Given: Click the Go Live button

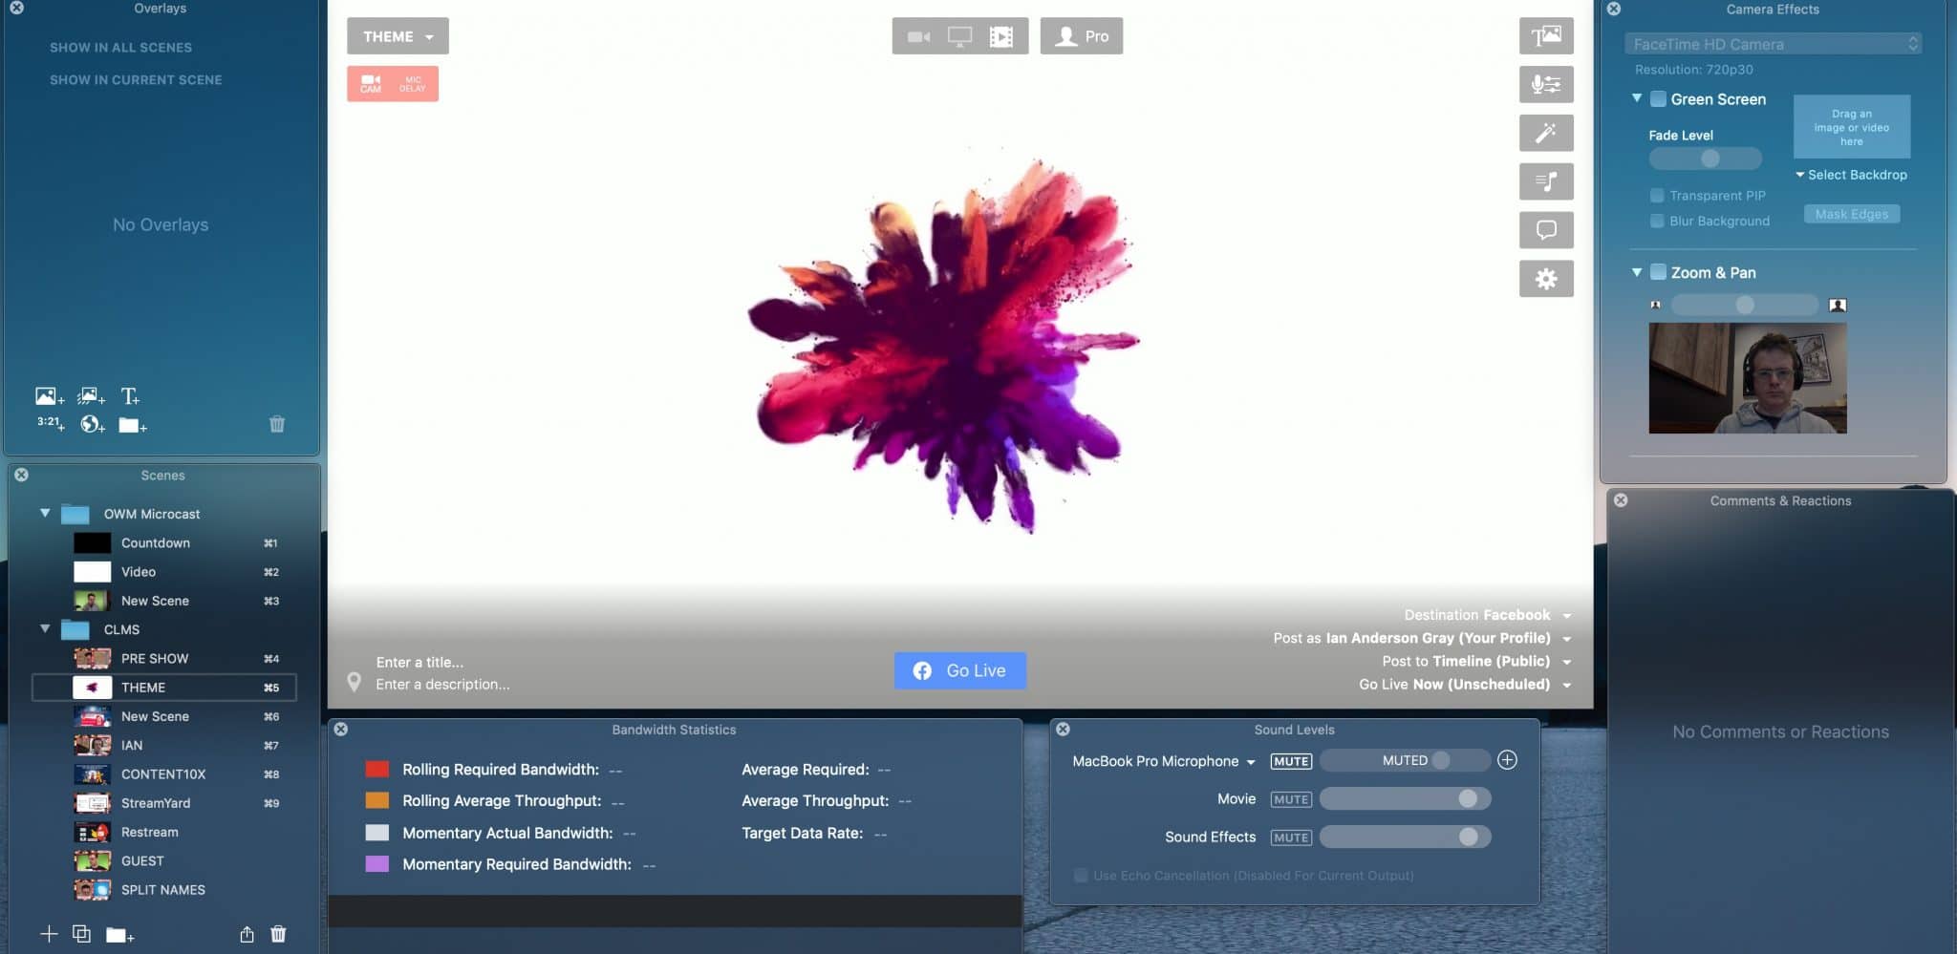Looking at the screenshot, I should [959, 670].
